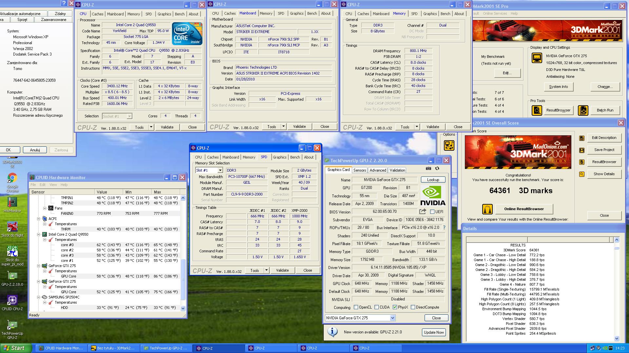Screen dimensions: 629x353
Task: Click the GPU-Z screenshot camera icon
Action: [429, 168]
